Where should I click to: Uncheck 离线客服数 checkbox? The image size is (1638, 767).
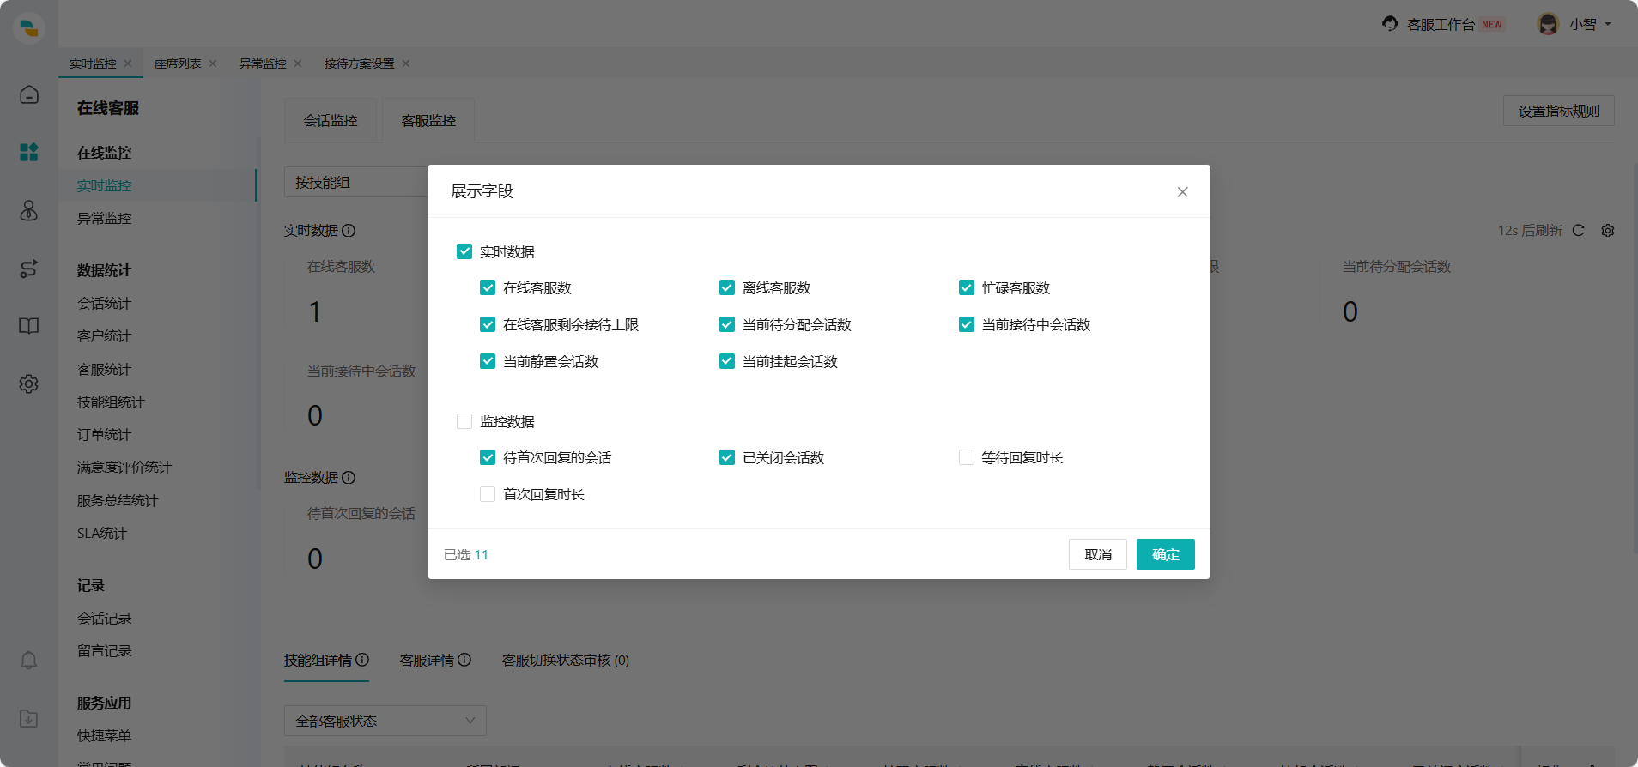coord(727,287)
